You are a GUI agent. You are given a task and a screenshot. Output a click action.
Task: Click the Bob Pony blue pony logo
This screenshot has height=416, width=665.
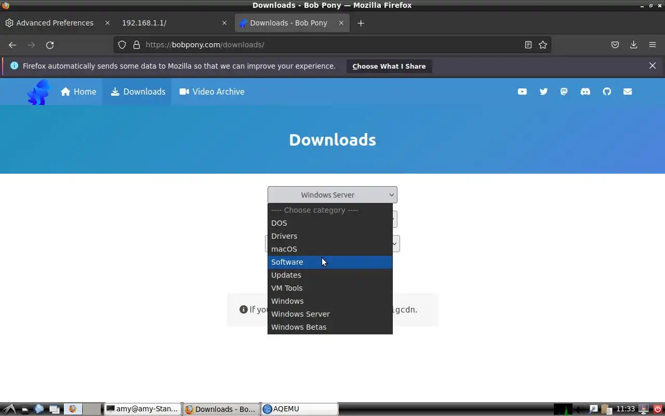(39, 92)
